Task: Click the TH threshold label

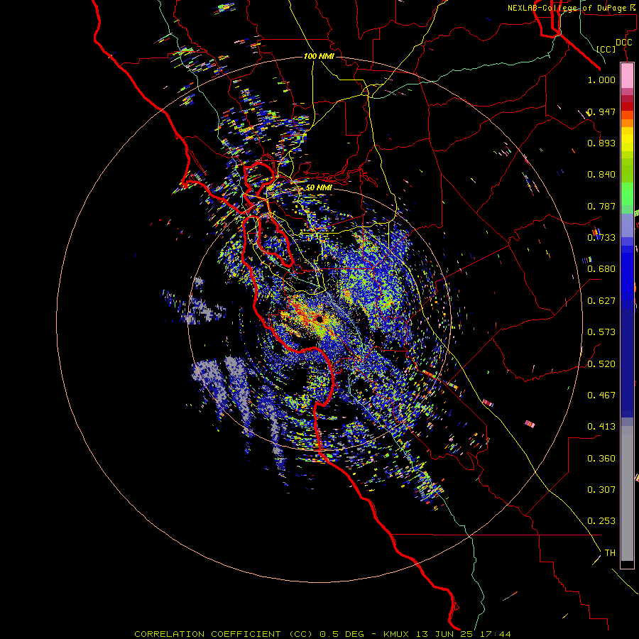Action: [610, 553]
